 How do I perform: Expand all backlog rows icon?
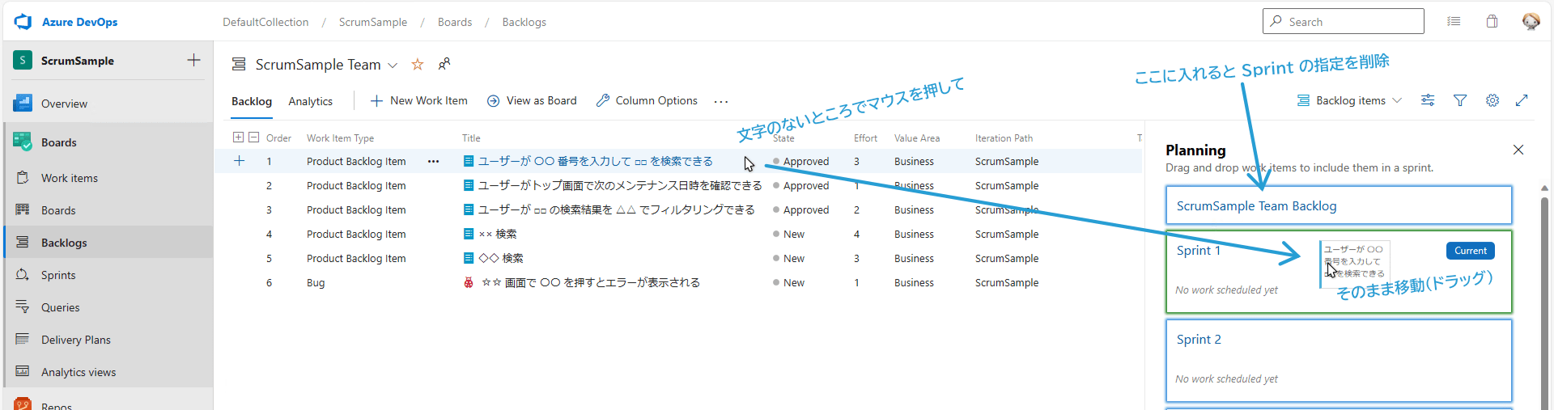(x=238, y=137)
